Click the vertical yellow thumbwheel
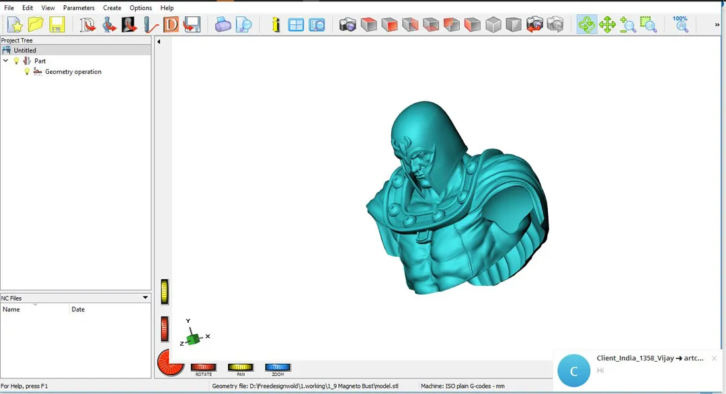This screenshot has height=394, width=726. tap(165, 292)
